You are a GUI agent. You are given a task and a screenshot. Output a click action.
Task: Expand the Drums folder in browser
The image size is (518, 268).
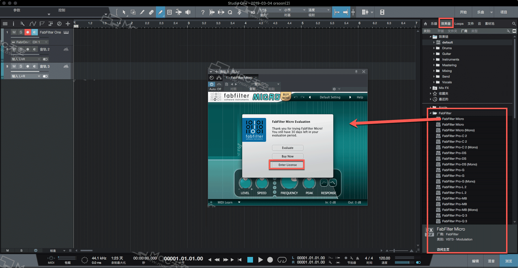click(434, 48)
